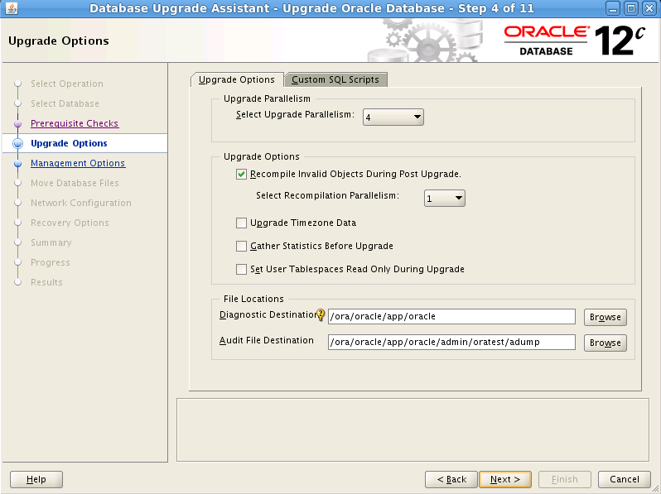The height and width of the screenshot is (494, 661).
Task: Click the Help button
Action: click(36, 479)
